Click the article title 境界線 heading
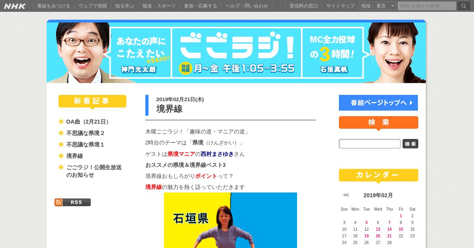The height and width of the screenshot is (248, 474). [169, 109]
